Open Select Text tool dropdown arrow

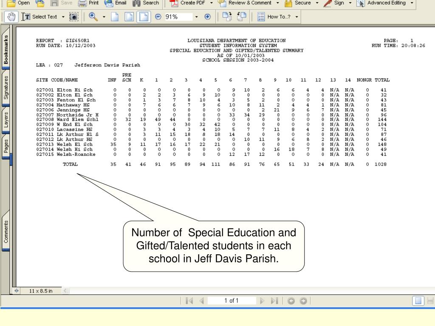[x=63, y=17]
